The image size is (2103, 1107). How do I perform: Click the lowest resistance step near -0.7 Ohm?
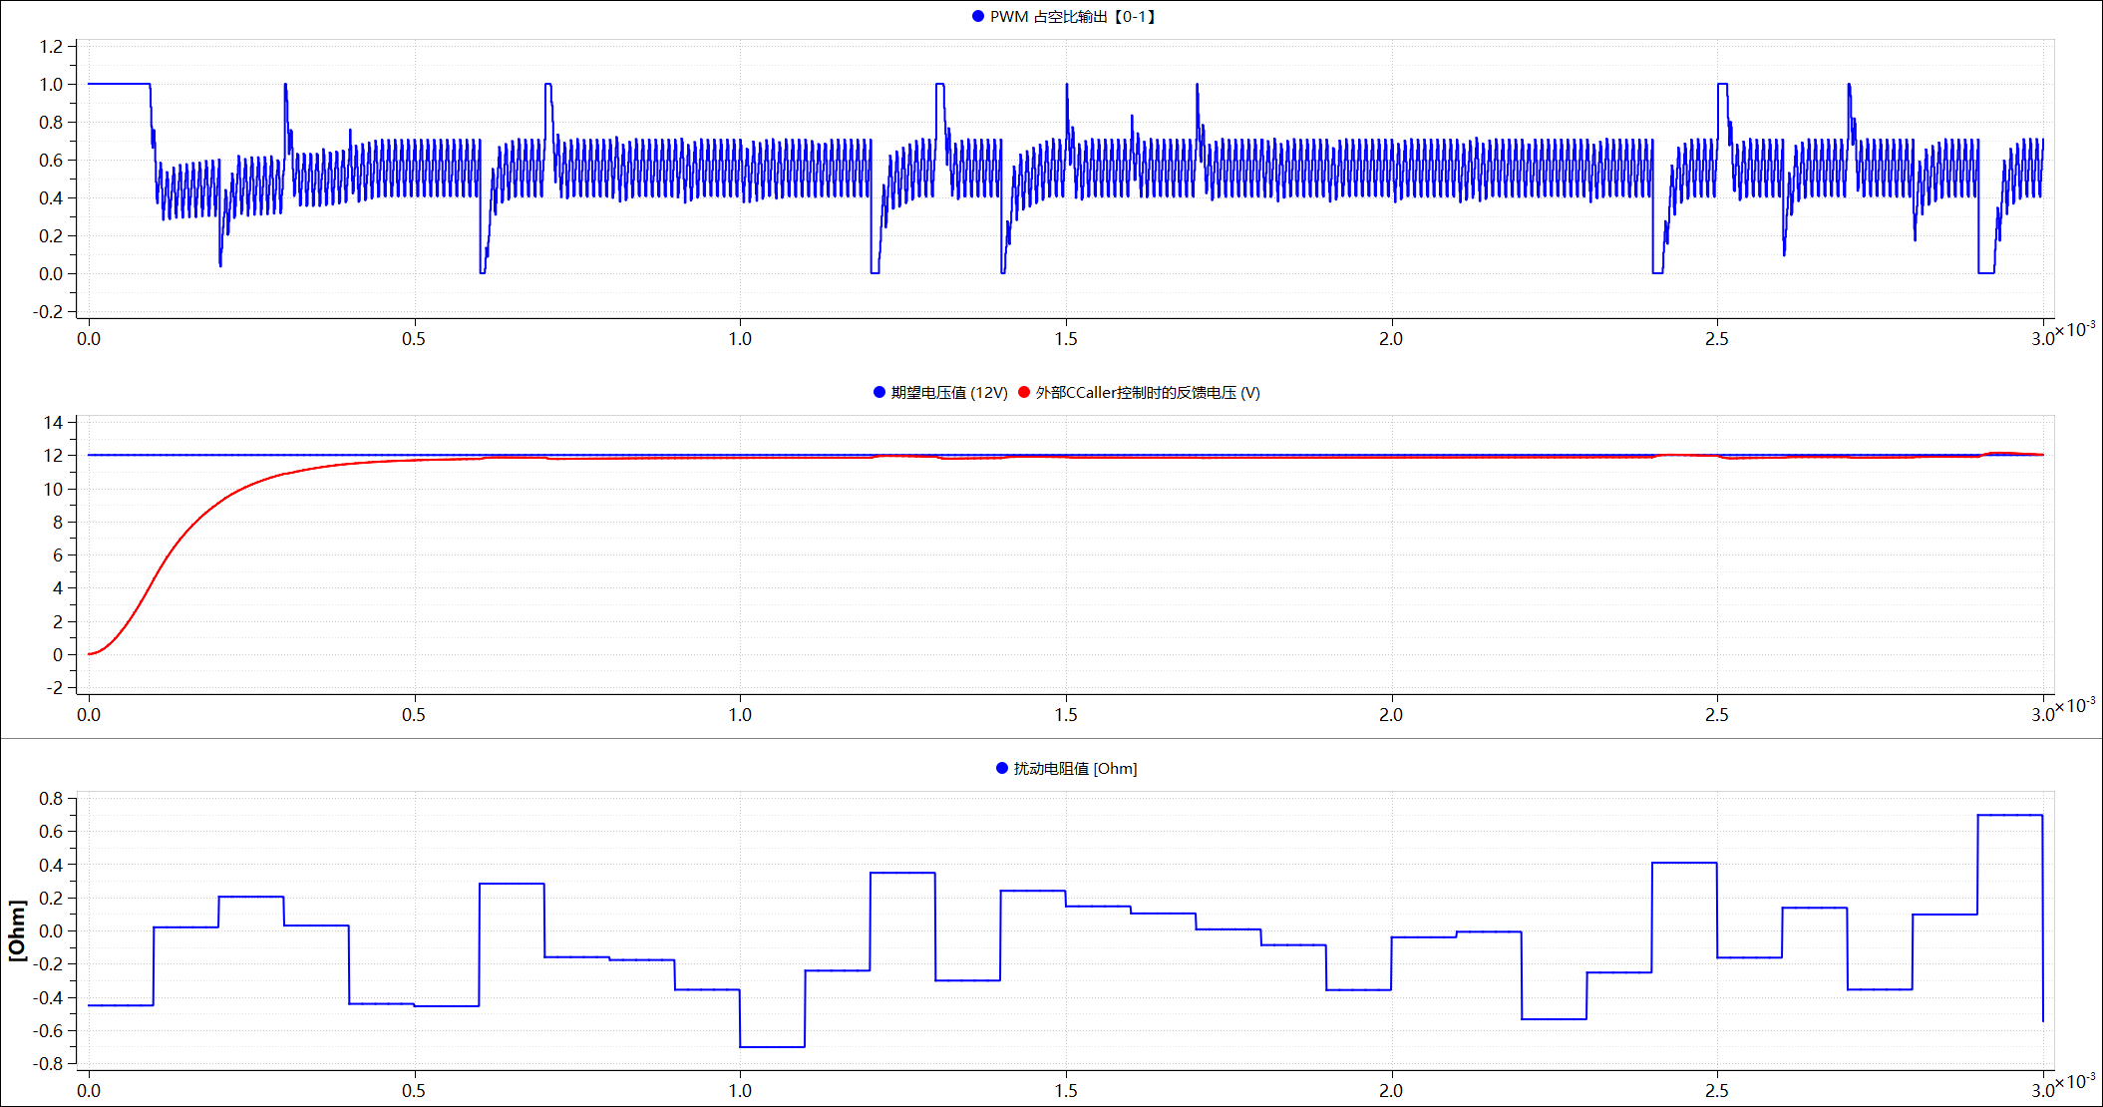point(772,1047)
